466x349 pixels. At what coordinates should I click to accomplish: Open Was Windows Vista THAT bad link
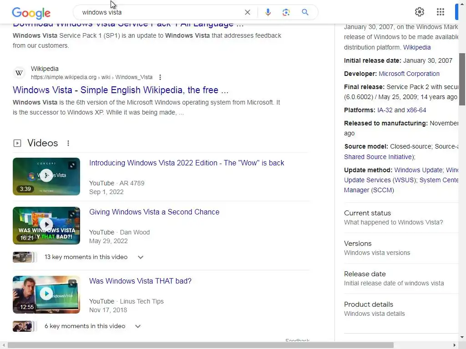pos(140,281)
